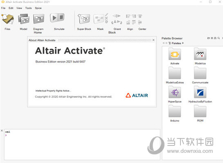Click the ALTAIR logo in About dialog

click(x=137, y=95)
